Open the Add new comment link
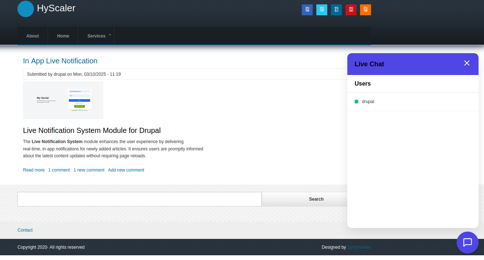This screenshot has width=484, height=260. tap(126, 170)
